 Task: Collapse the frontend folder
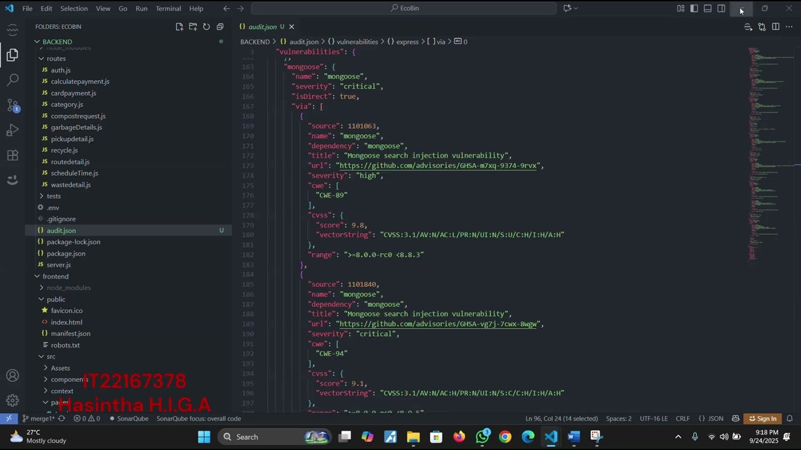[x=37, y=276]
